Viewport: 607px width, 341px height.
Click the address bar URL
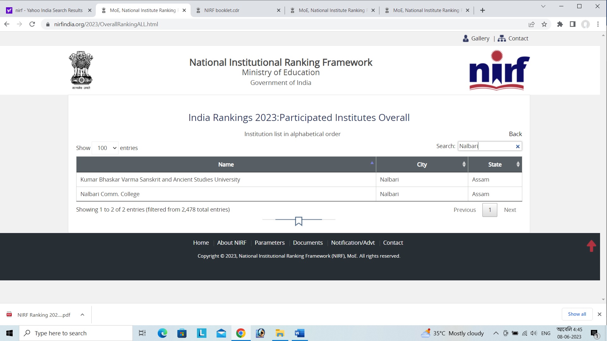(x=106, y=24)
